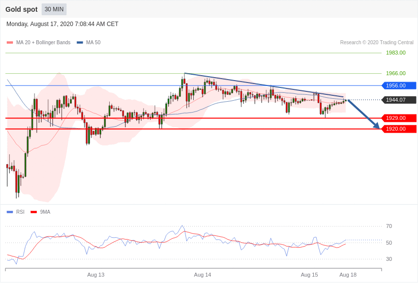
Task: Click the RSI legend label
Action: 20,212
